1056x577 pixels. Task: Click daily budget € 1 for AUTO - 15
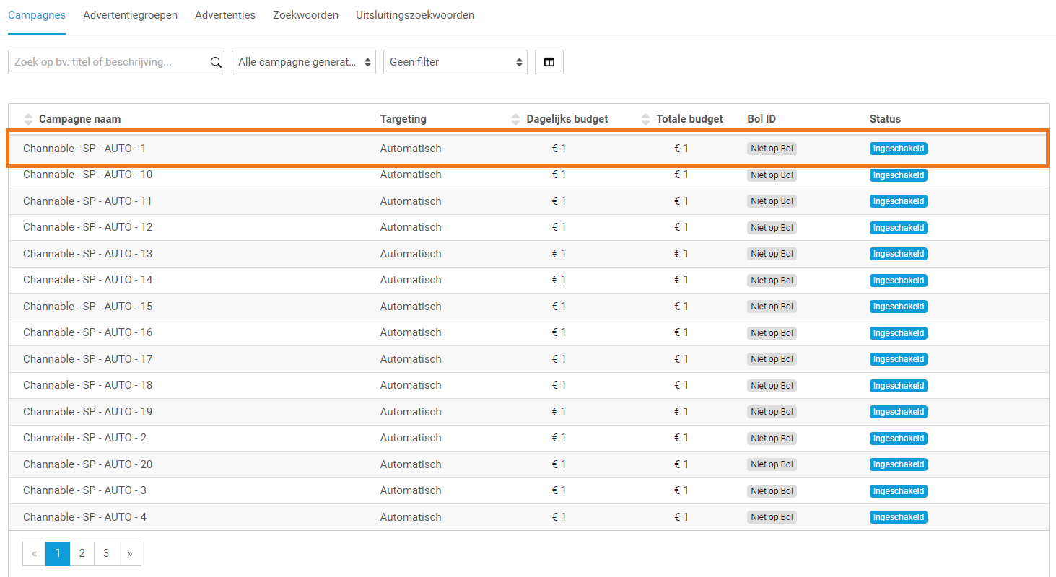[x=559, y=307]
